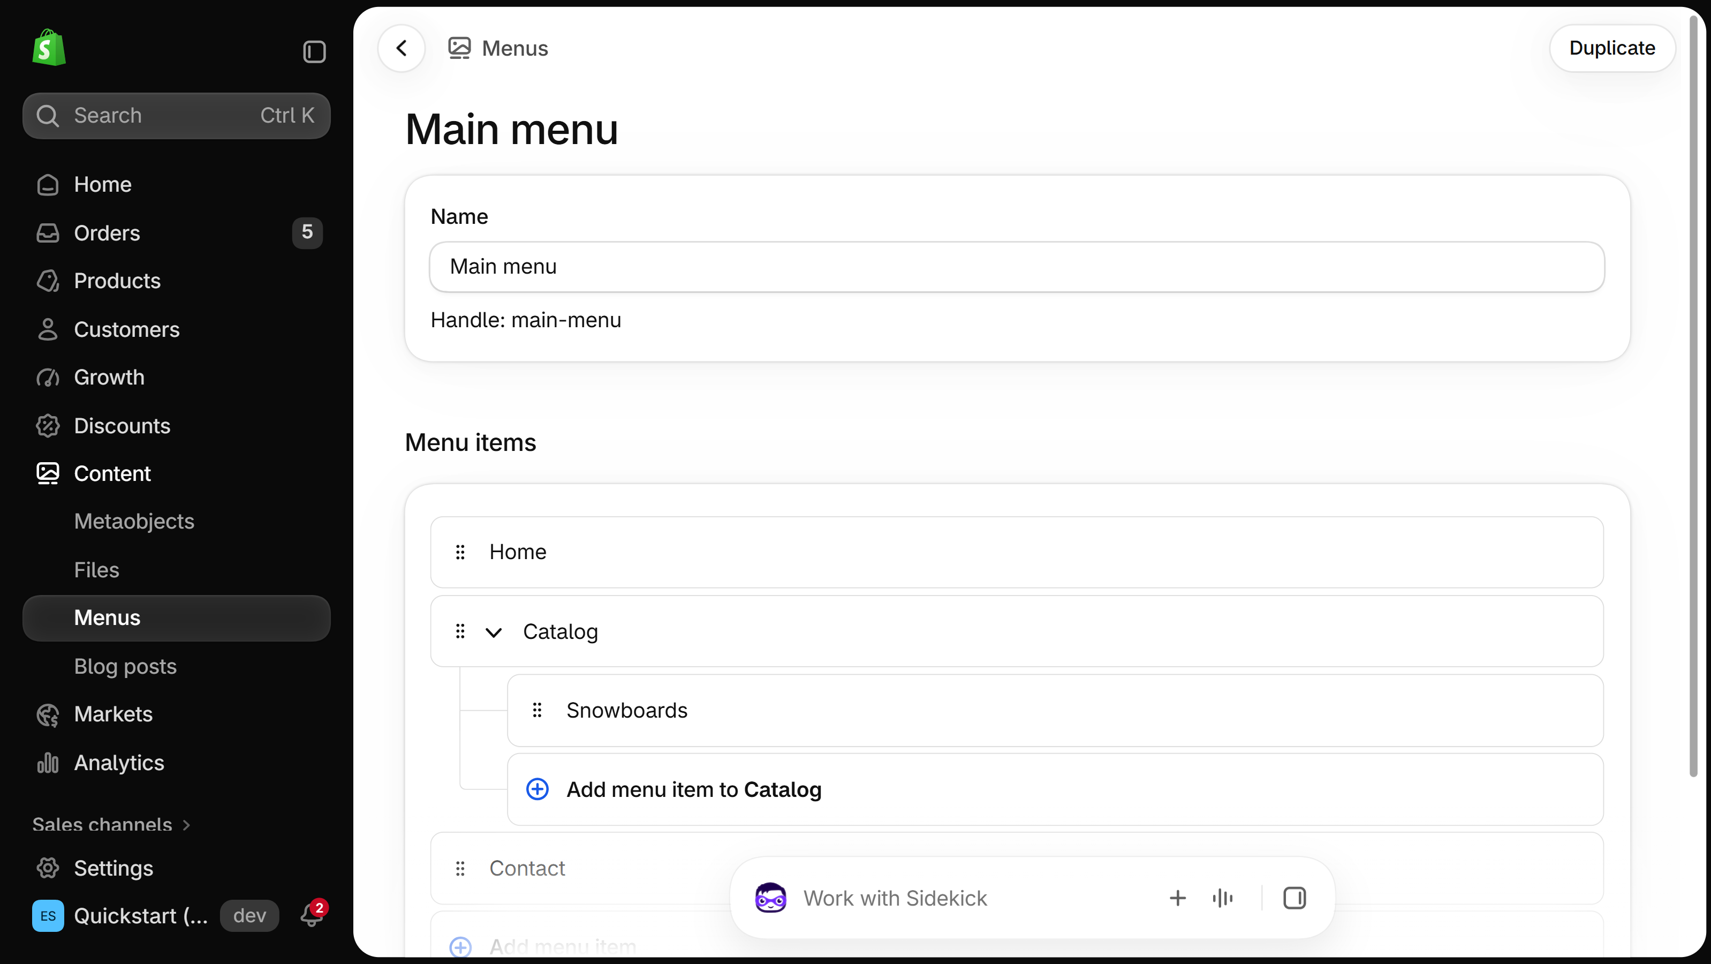1711x964 pixels.
Task: Click the Menus breadcrumb icon
Action: [459, 48]
